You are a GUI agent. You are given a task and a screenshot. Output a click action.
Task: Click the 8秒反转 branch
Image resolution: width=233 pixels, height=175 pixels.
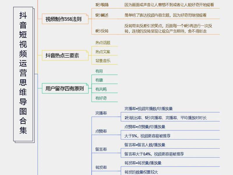coord(102,31)
